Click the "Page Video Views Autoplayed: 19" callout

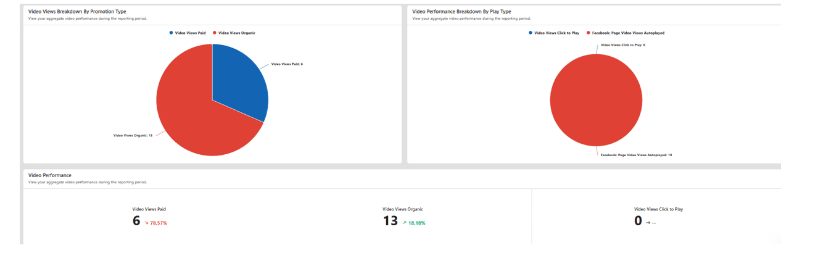tap(636, 155)
